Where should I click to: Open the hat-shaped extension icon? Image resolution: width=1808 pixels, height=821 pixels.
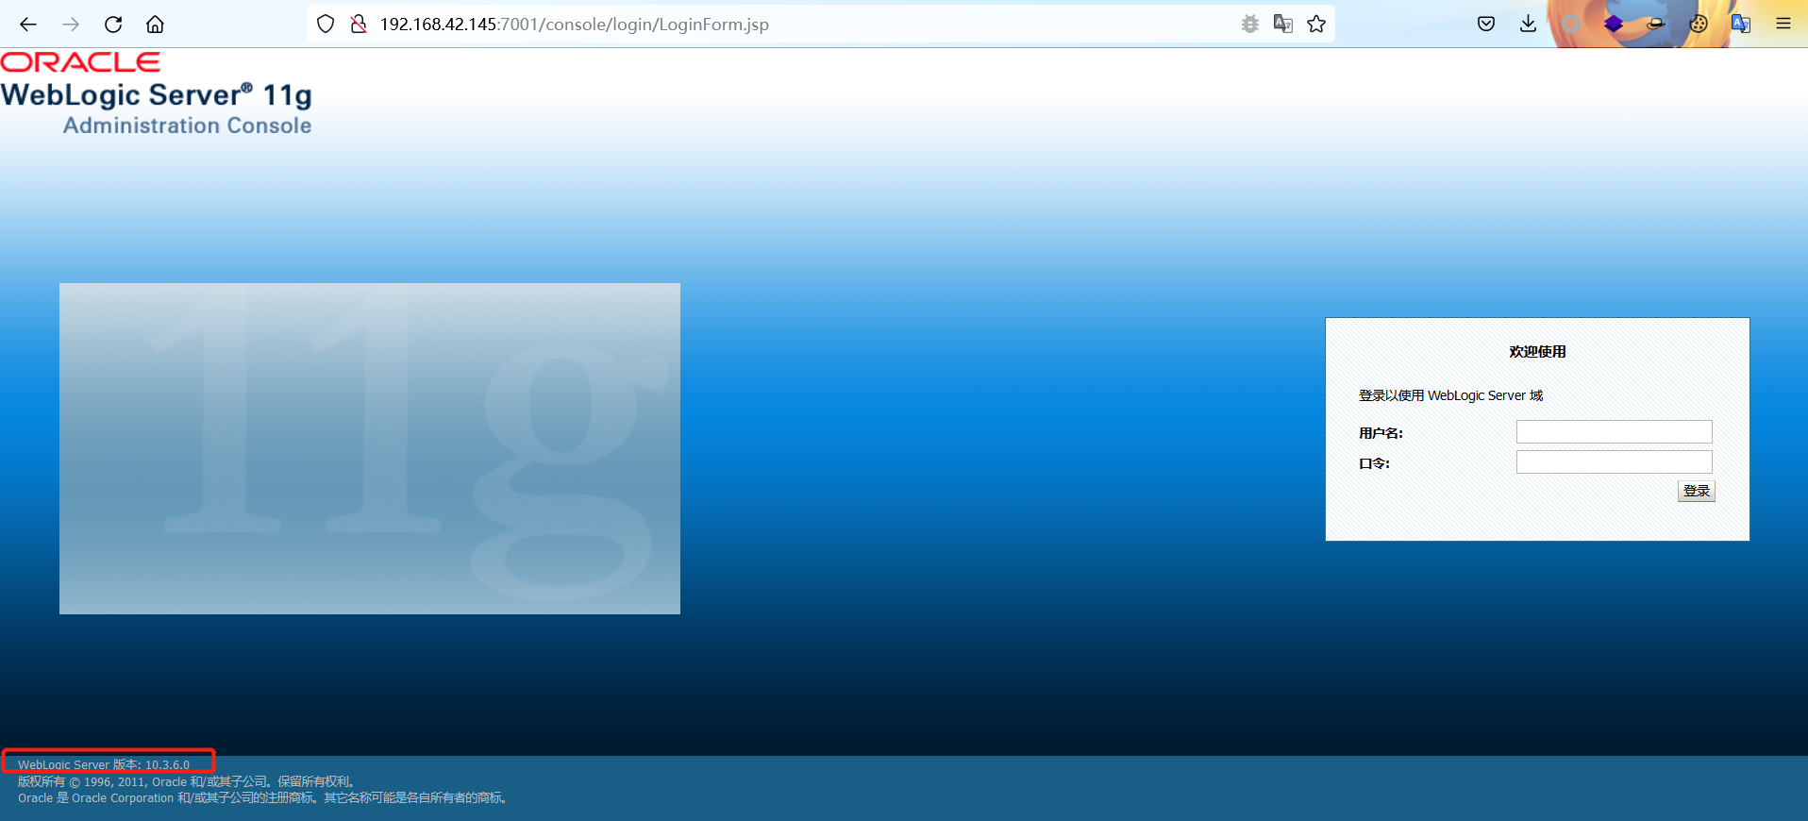point(1656,25)
